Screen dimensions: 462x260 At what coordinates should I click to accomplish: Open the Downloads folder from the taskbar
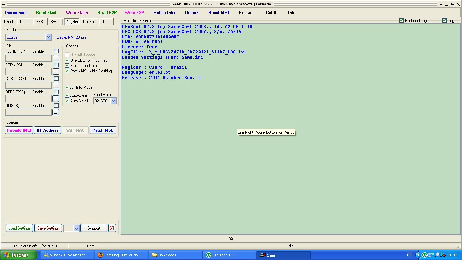[x=175, y=255]
